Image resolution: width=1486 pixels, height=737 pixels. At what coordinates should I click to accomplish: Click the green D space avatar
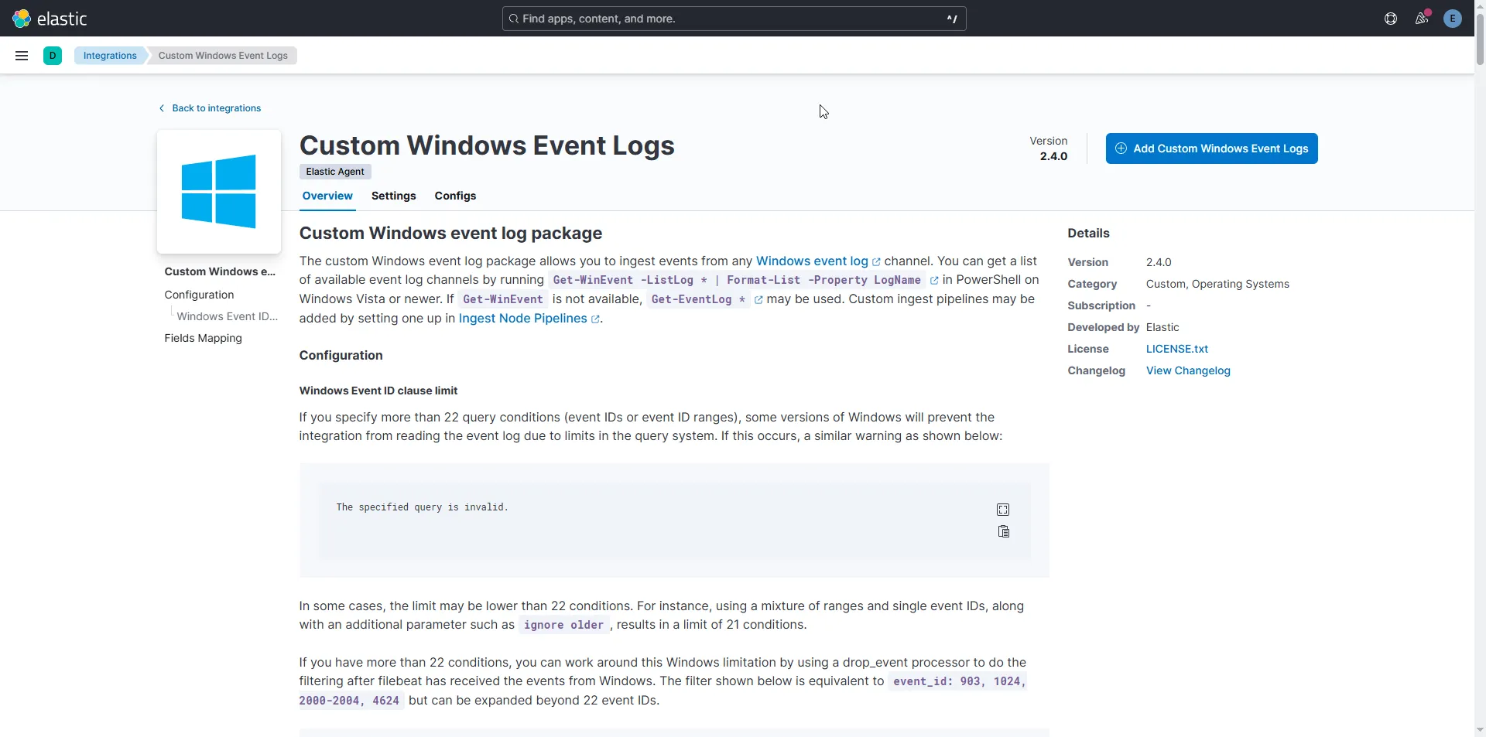pyautogui.click(x=53, y=56)
